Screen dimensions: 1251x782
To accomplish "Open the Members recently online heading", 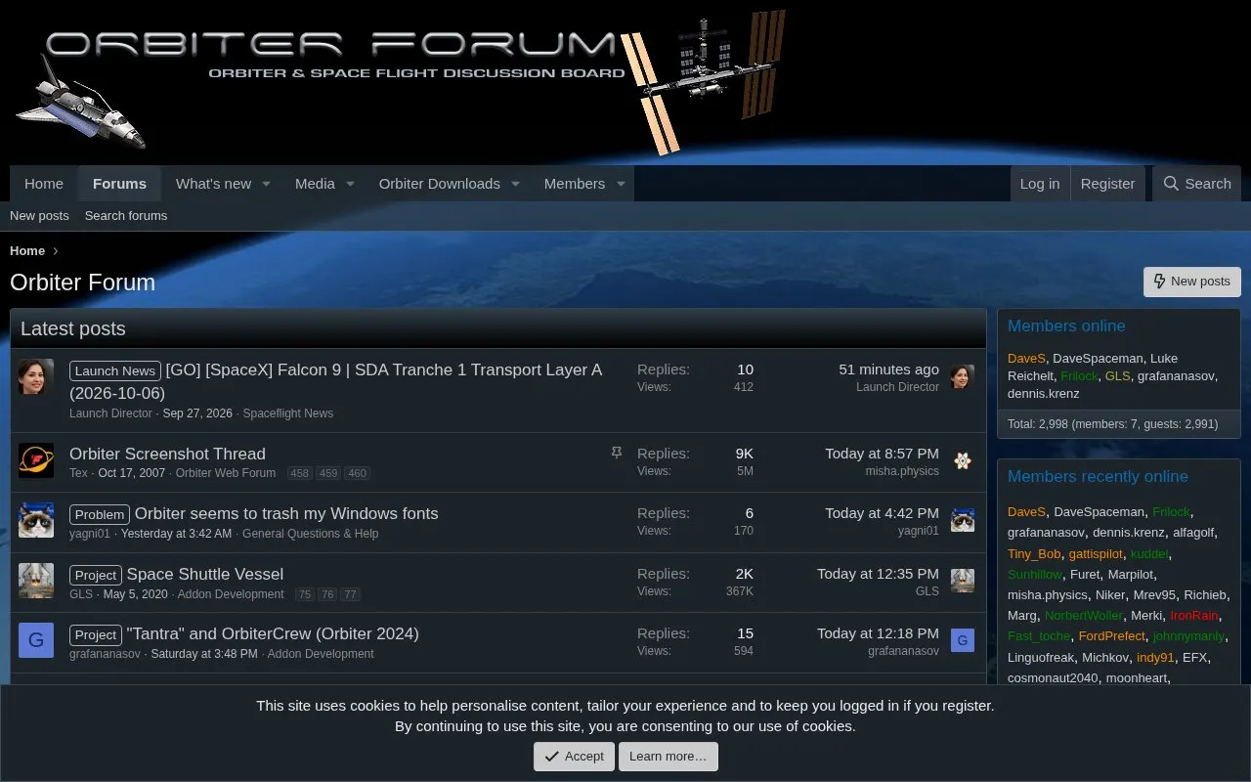I will click(1098, 476).
